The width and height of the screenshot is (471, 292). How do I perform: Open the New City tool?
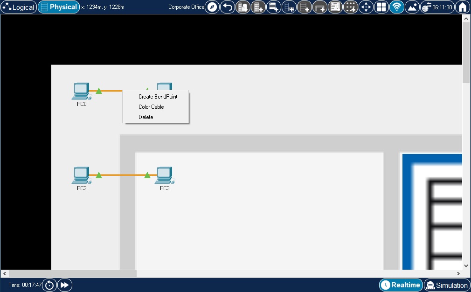coord(243,7)
